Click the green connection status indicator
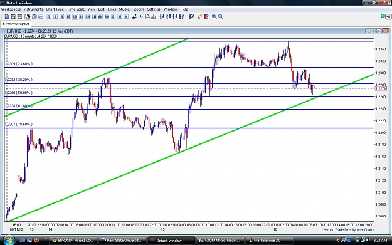392x245 pixels. pos(383,16)
